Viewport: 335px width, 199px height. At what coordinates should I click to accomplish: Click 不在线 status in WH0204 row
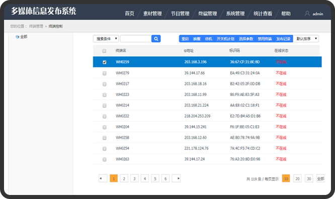[x=281, y=127]
